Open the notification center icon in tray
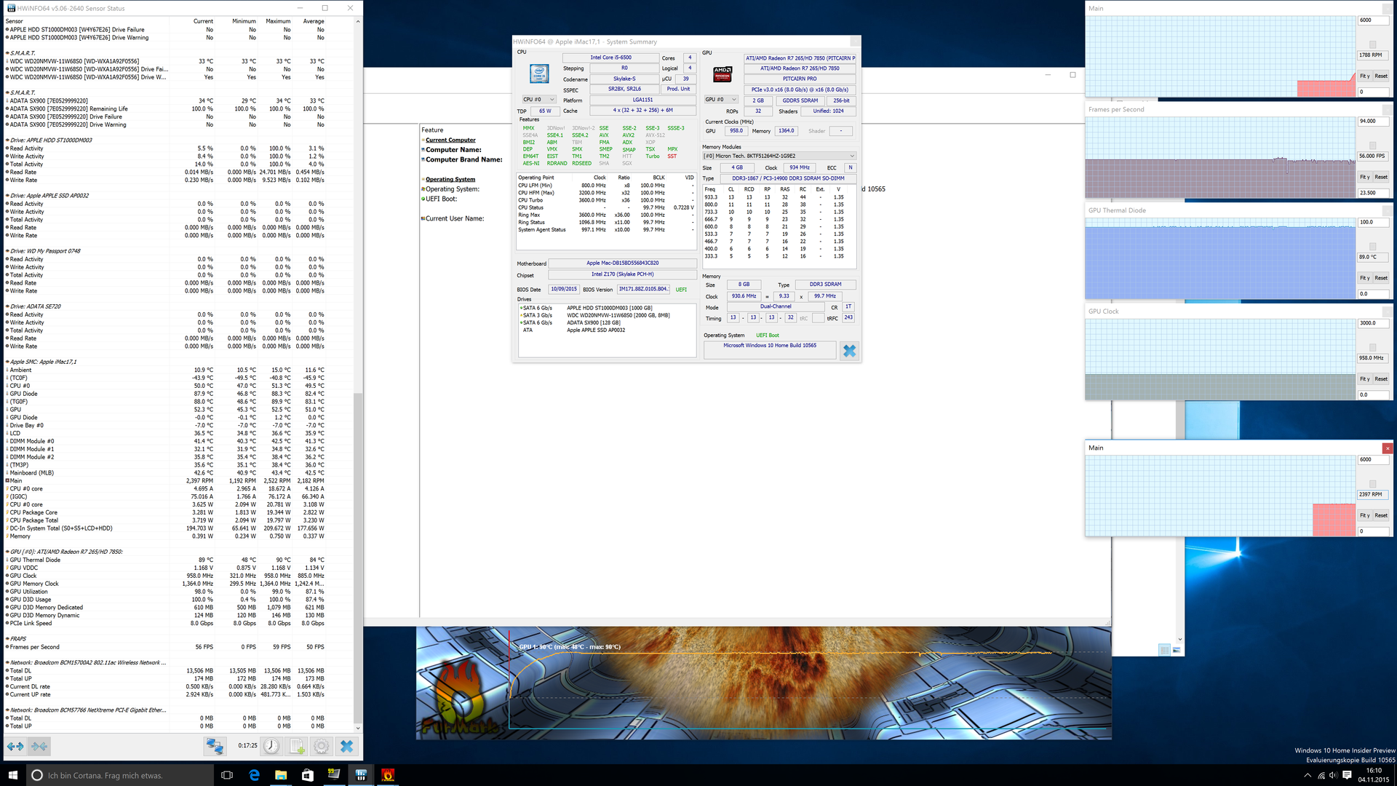The image size is (1397, 786). [1347, 775]
